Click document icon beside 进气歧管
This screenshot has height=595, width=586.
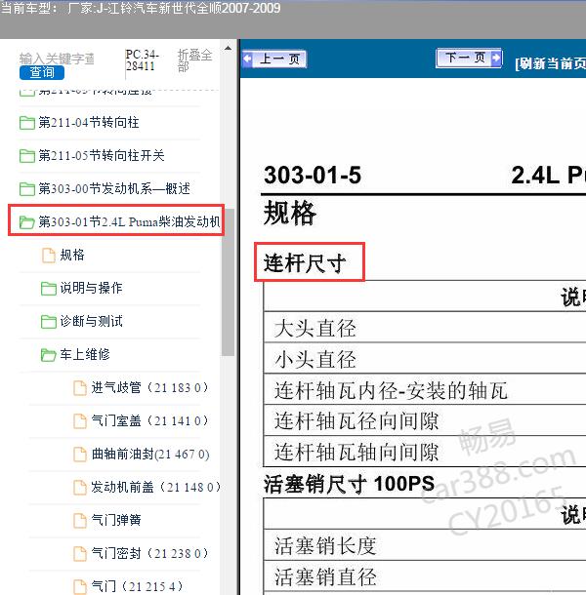[x=80, y=388]
